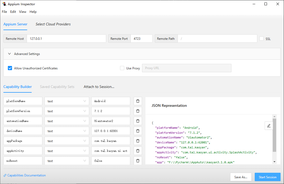
Task: Collapse the Advanced Settings section
Action: pyautogui.click(x=142, y=54)
